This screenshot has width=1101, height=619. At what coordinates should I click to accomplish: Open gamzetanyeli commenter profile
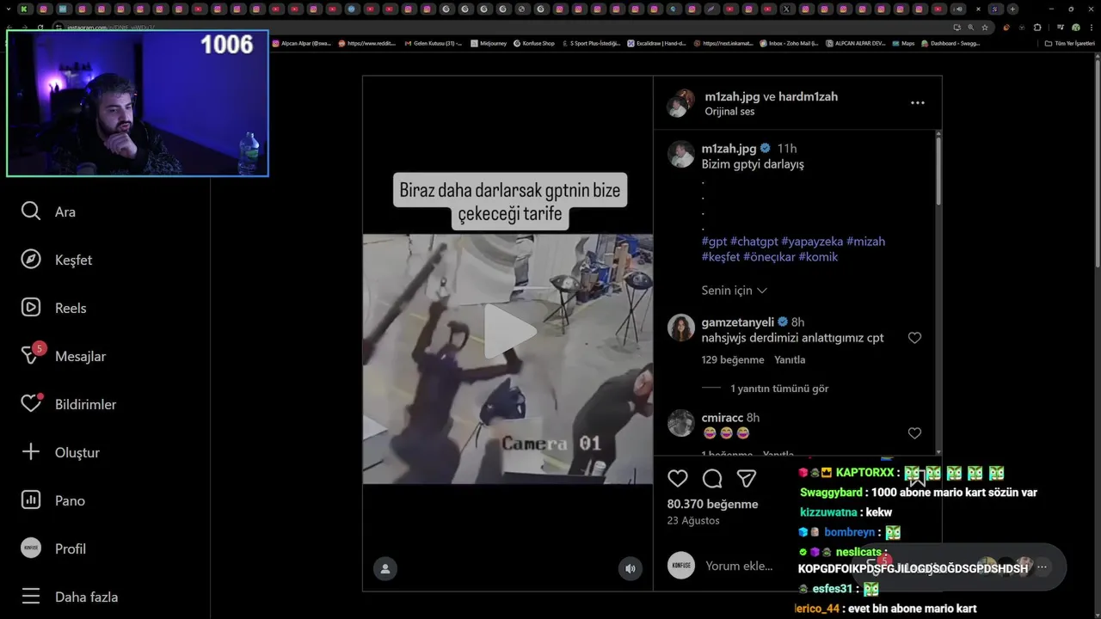(x=738, y=322)
